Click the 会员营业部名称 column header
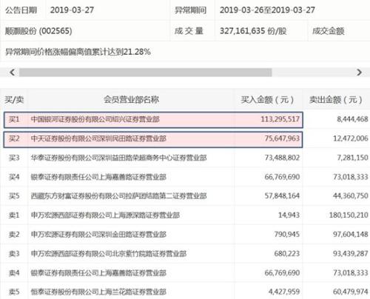 pos(131,100)
